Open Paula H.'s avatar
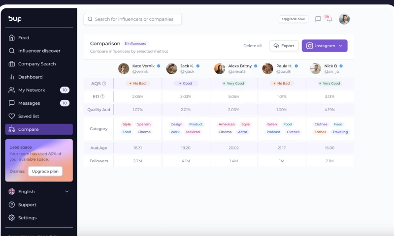The height and width of the screenshot is (236, 394). (267, 69)
